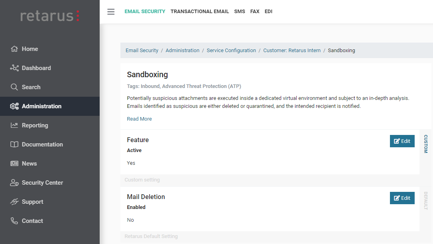Toggle sidebar with the hamburger menu icon
Screen dimensions: 433x244
(x=111, y=12)
